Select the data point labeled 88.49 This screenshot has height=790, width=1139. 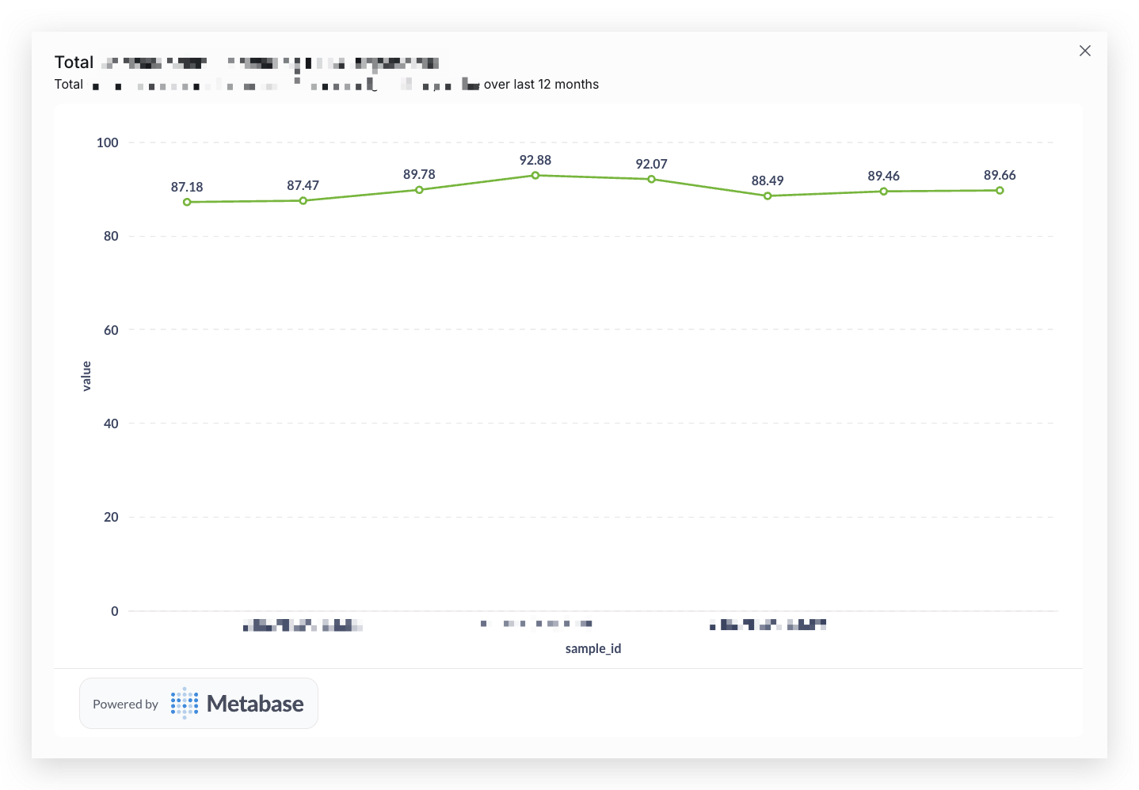[768, 196]
